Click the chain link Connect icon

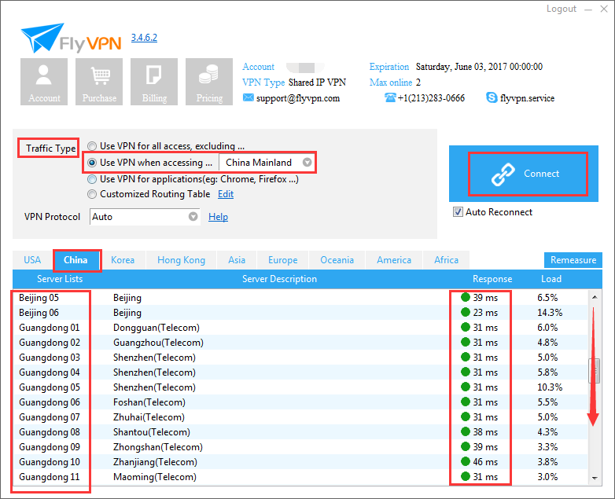(503, 174)
